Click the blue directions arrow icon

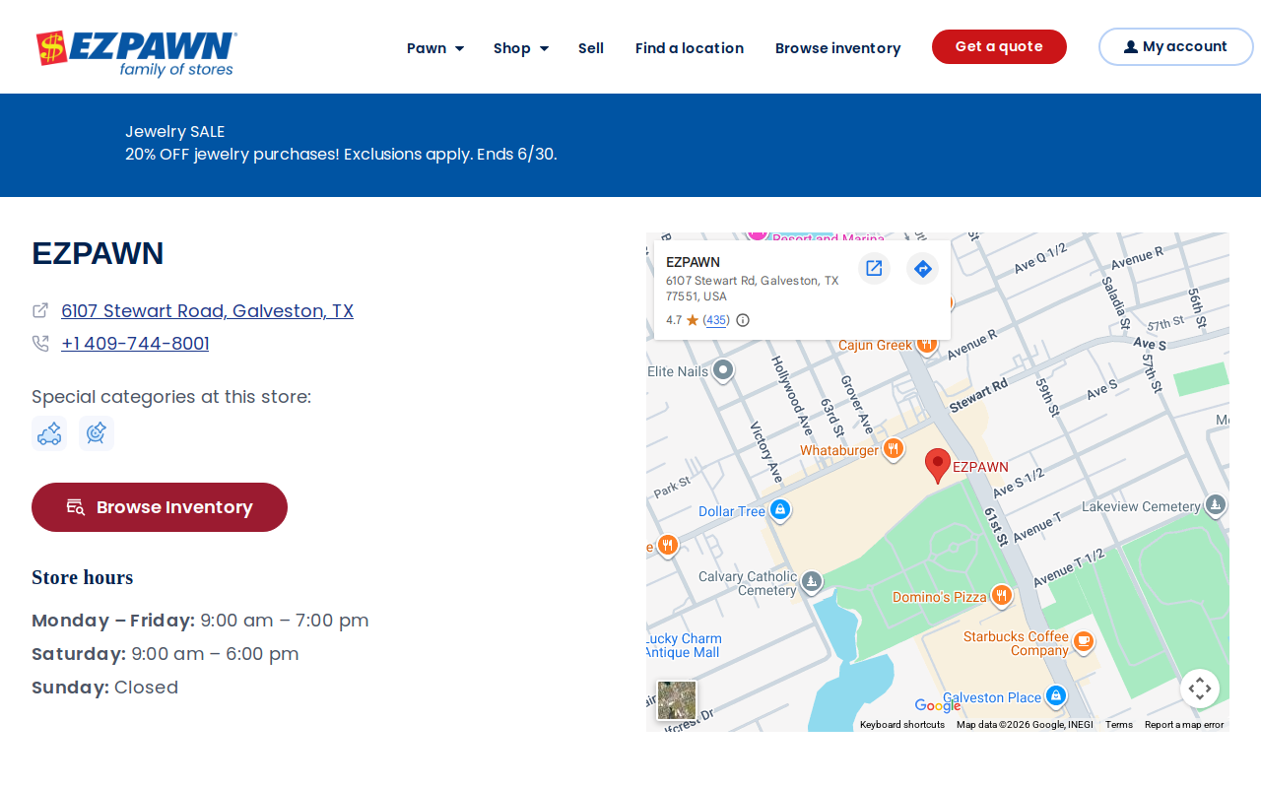point(922,268)
